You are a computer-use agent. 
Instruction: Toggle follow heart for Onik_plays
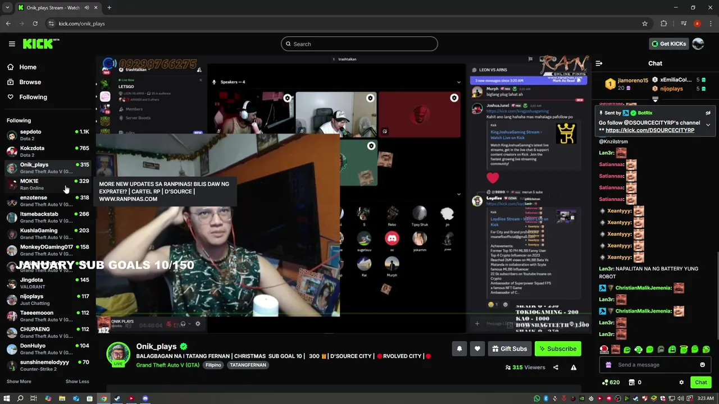coord(477,349)
